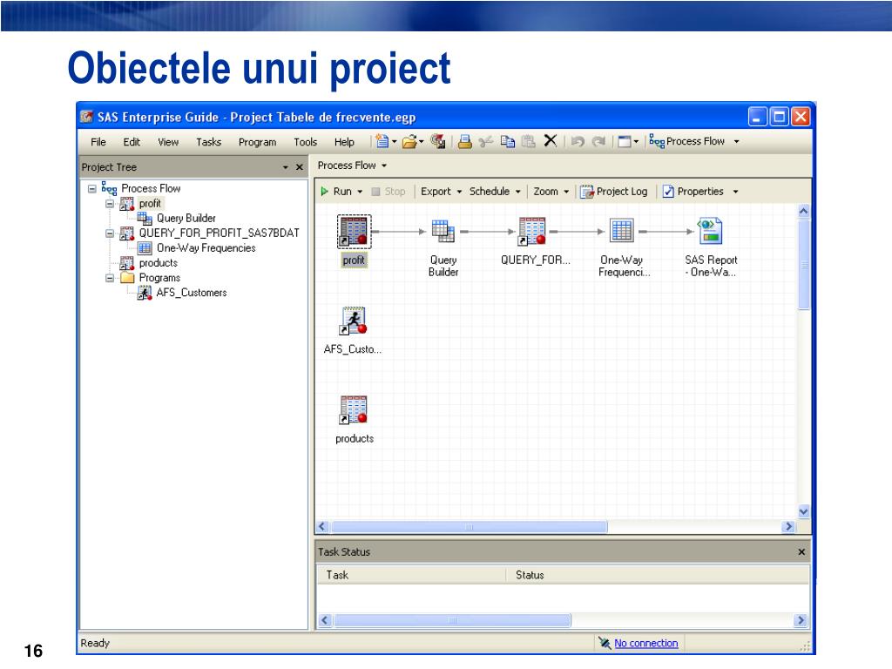The image size is (892, 669).
Task: Open the View menu
Action: tap(168, 142)
